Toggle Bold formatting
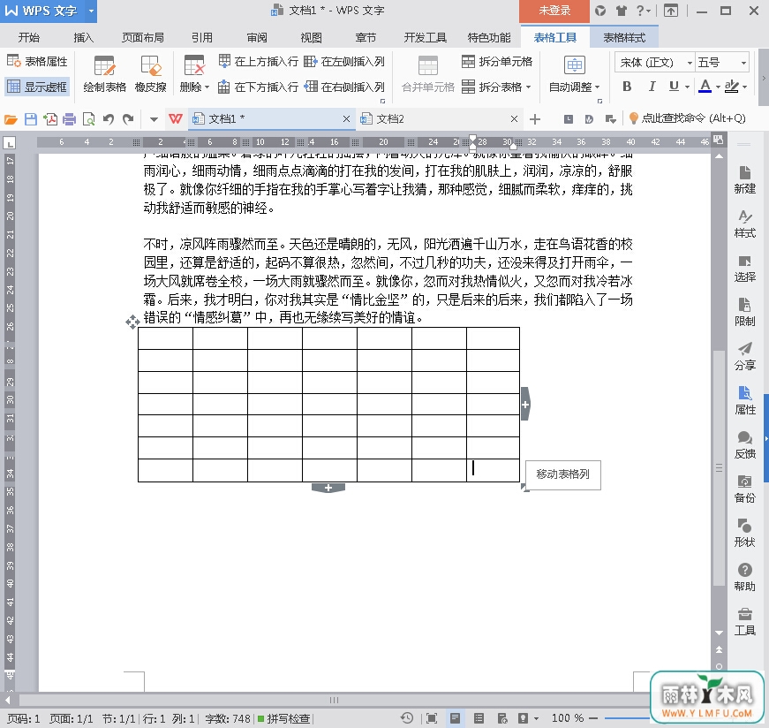Viewport: 769px width, 728px height. (627, 87)
